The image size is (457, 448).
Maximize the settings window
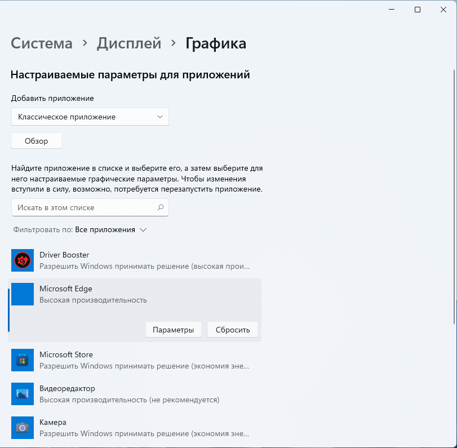pos(418,10)
